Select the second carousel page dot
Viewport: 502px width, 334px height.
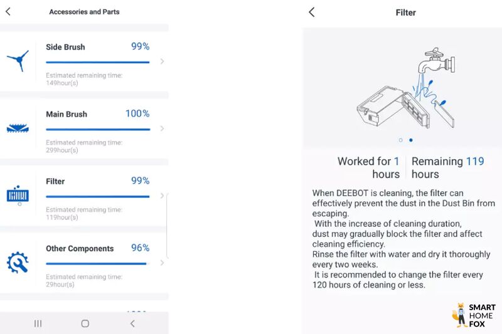point(411,140)
